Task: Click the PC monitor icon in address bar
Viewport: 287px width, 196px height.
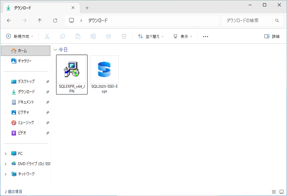Action: pos(72,20)
